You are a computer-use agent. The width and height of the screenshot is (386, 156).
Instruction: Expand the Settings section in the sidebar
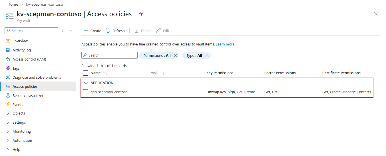(19, 122)
